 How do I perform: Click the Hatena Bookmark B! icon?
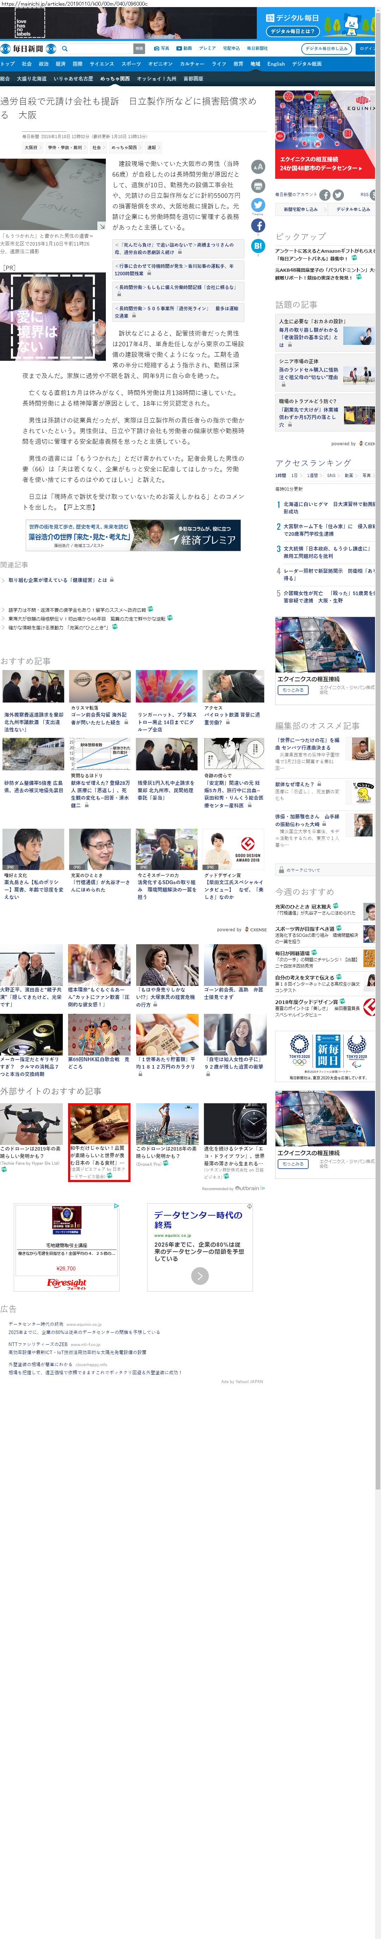[x=258, y=245]
